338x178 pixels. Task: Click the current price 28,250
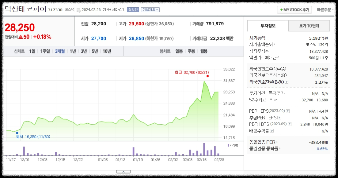point(20,27)
